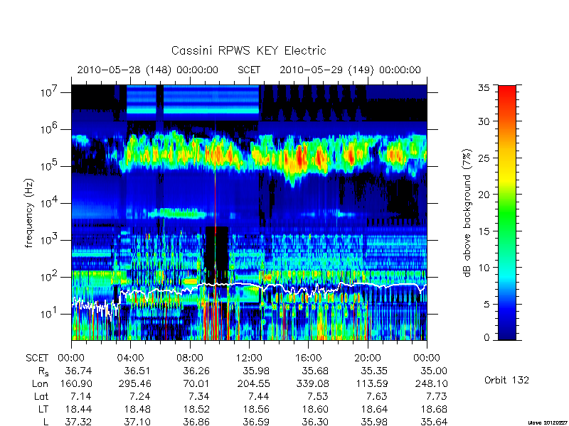
Task: Click the 'Lat' row label
Action: (x=41, y=396)
